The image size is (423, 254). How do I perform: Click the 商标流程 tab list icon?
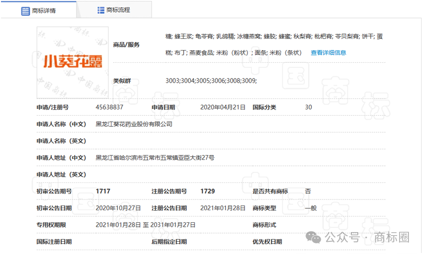(101, 10)
